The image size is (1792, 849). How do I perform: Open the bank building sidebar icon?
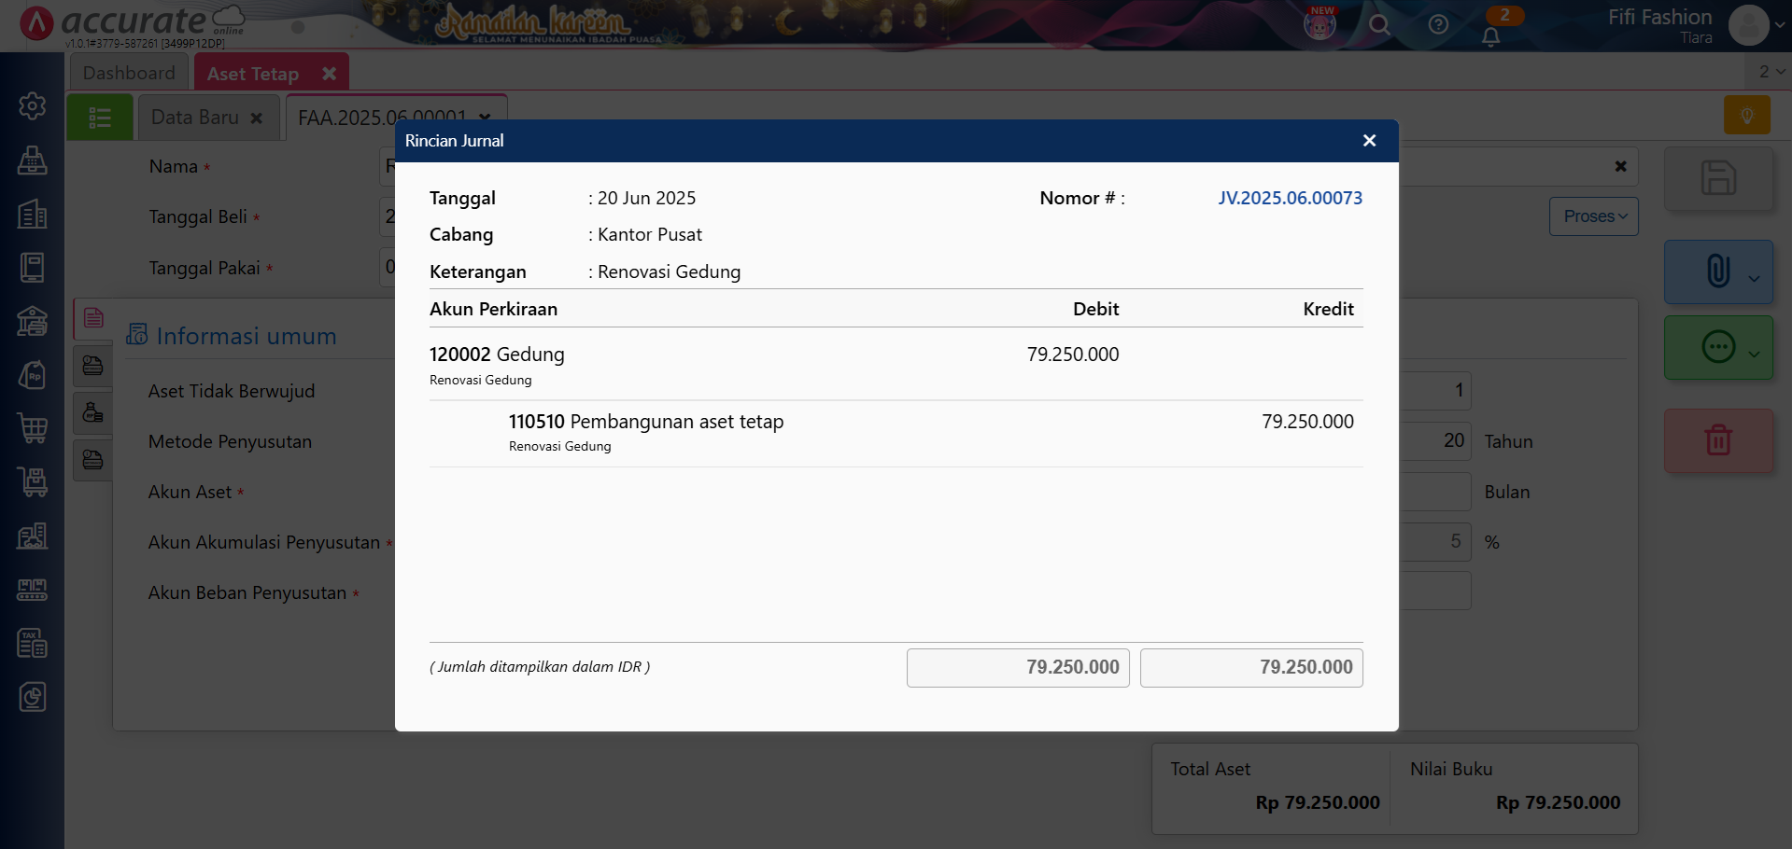pyautogui.click(x=33, y=321)
